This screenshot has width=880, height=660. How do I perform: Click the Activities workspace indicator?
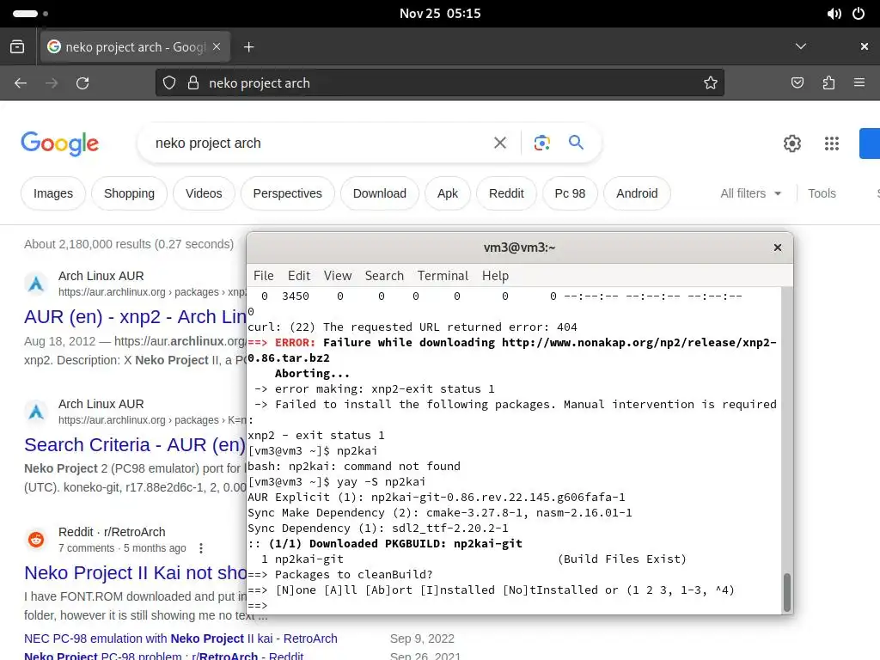30,14
